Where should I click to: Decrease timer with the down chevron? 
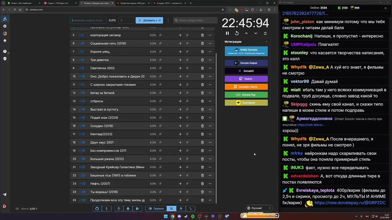[x=256, y=33]
